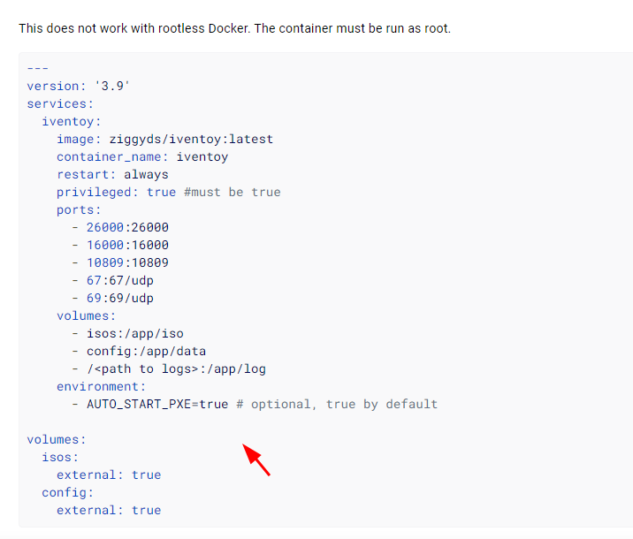Viewport: 633px width, 539px height.
Task: Select the 'services:' key
Action: [60, 103]
